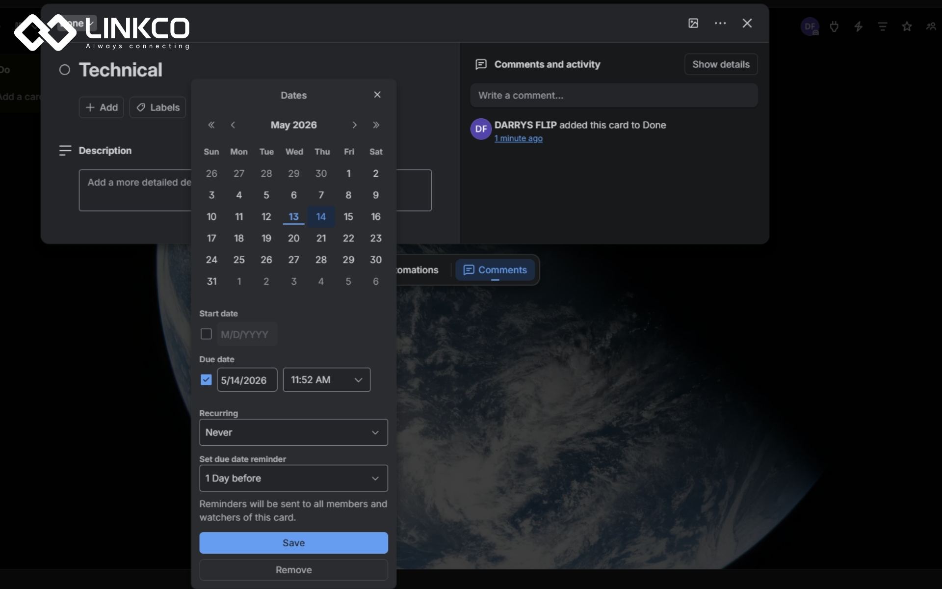Click Show details button
Screen dimensions: 942x589
[721, 64]
